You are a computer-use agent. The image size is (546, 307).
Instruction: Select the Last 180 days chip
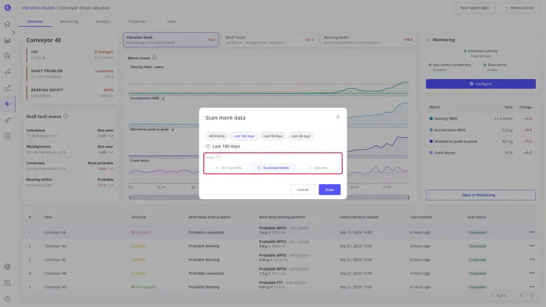coord(244,136)
